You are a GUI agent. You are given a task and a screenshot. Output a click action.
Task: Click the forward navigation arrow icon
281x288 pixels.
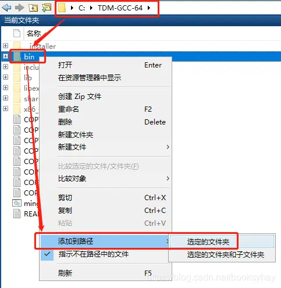[19, 8]
